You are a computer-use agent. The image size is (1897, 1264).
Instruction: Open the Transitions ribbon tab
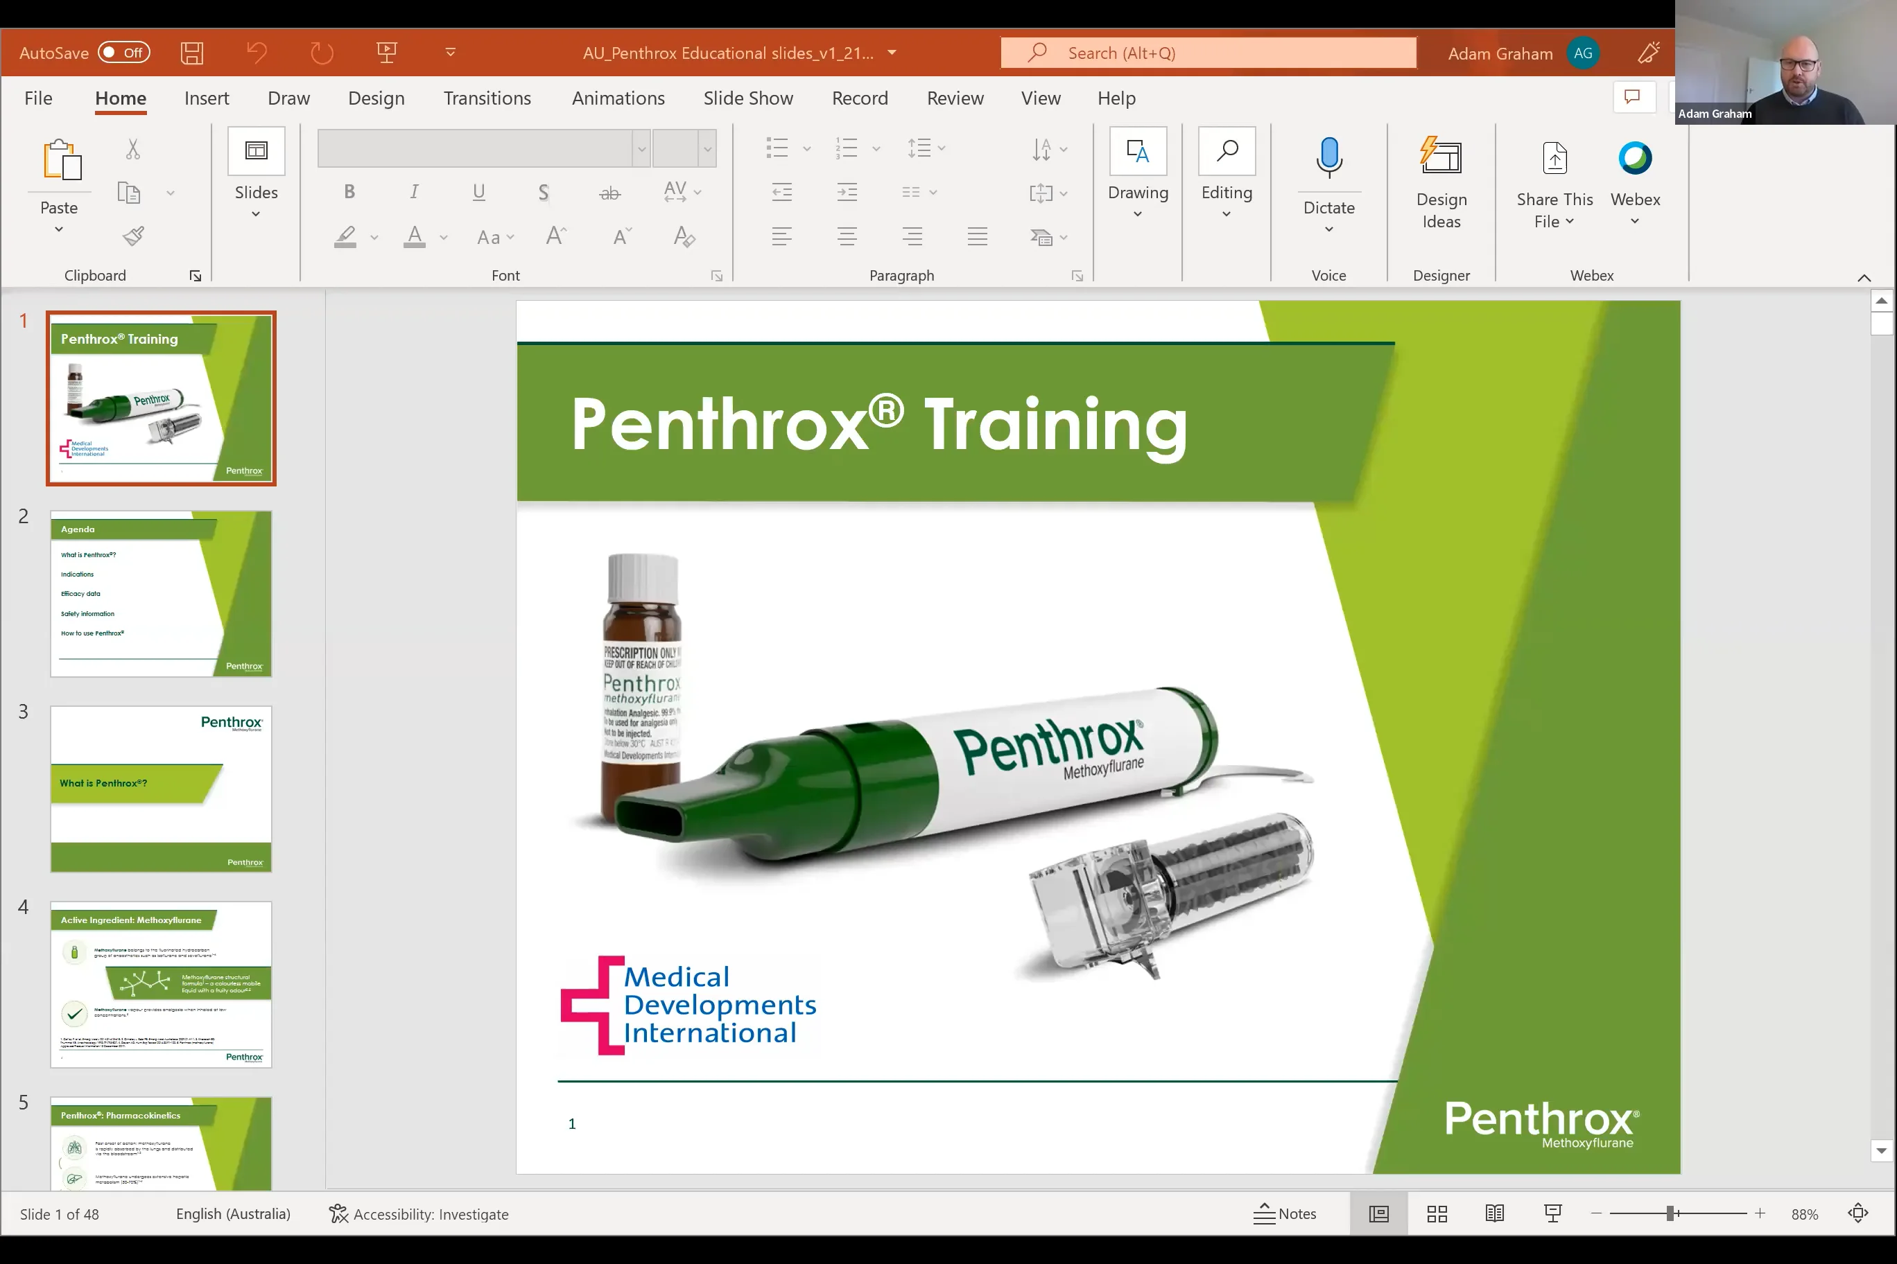(x=487, y=98)
